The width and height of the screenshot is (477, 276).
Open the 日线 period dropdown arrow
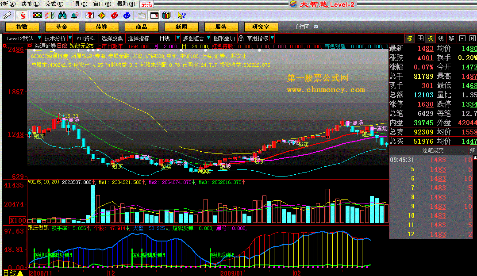[178, 38]
